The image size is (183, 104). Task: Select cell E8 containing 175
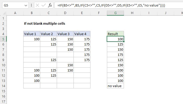click(x=82, y=55)
